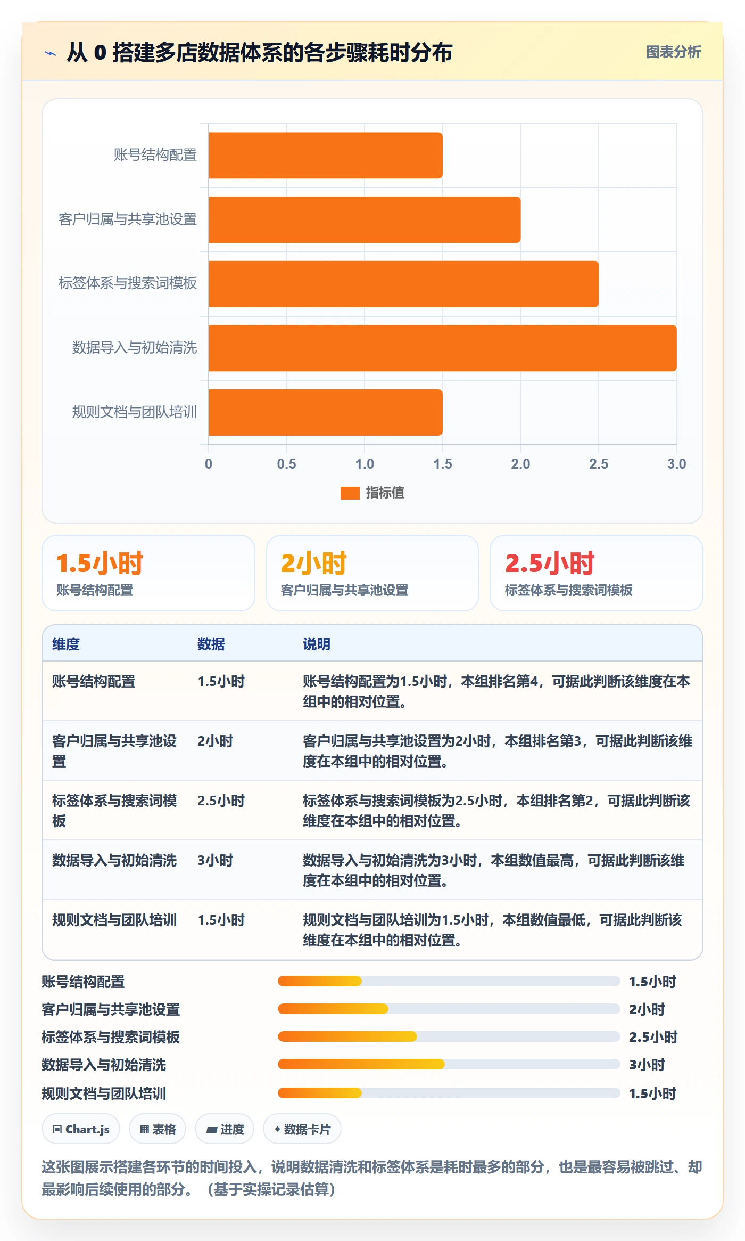
Task: Toggle the 指标值 legend color swatch
Action: [x=350, y=493]
